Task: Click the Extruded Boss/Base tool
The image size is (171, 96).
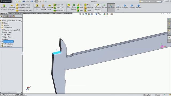Action: [x=4, y=7]
